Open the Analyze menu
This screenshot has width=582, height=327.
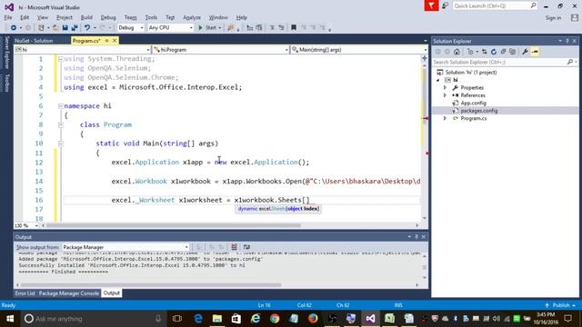[x=192, y=17]
